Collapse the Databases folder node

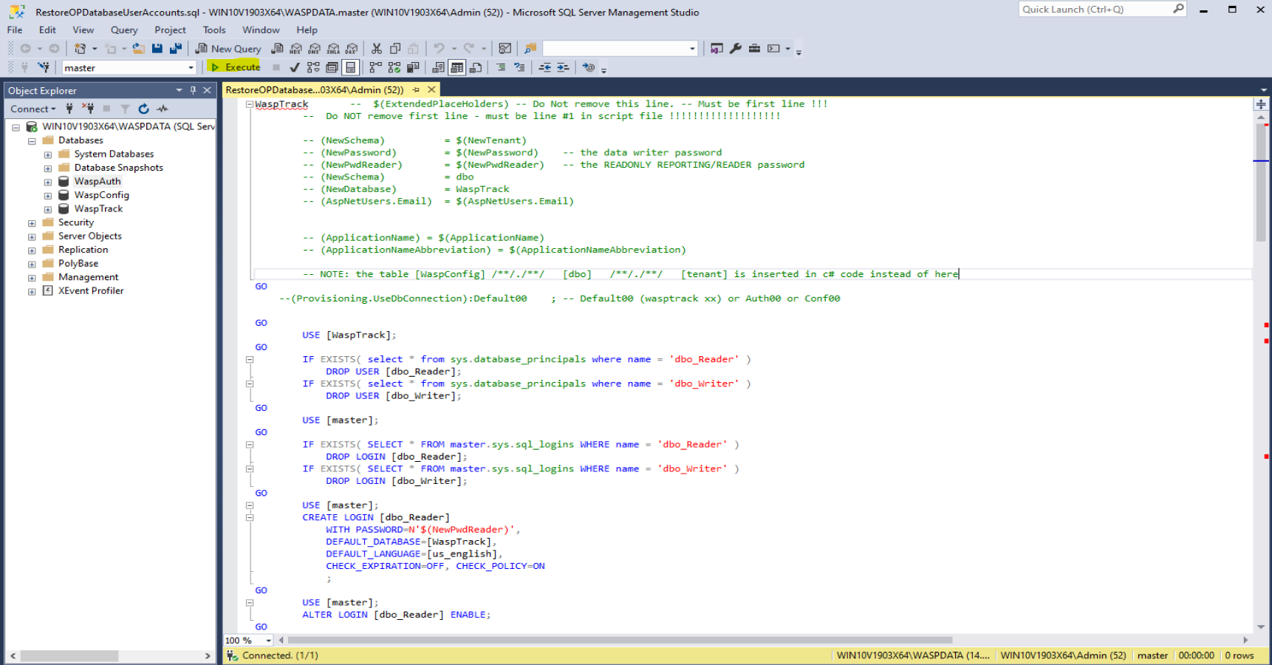[32, 141]
